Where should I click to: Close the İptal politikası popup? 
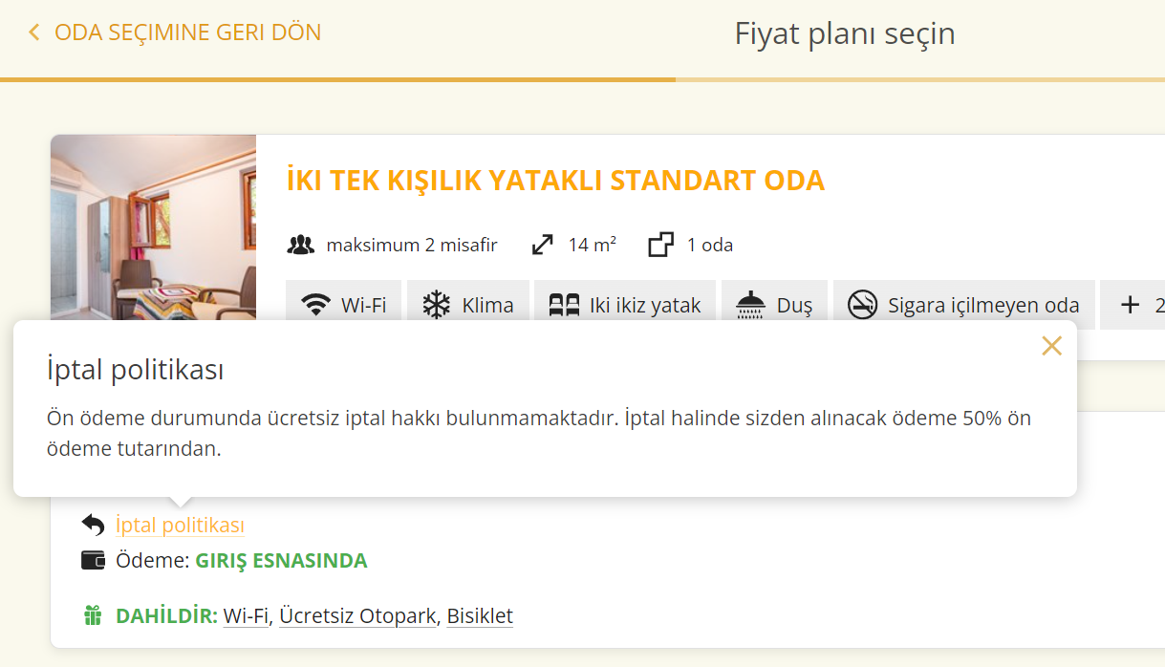point(1051,346)
